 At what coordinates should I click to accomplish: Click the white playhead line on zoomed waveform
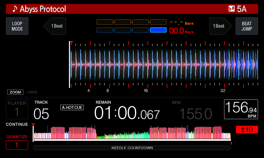pyautogui.click(x=69, y=65)
